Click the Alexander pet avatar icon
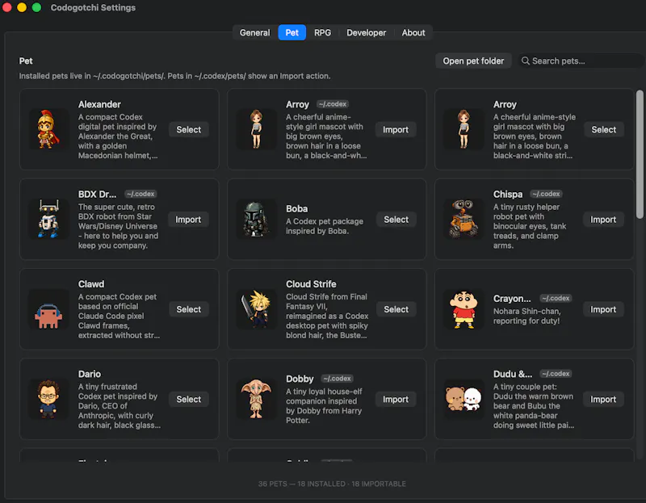This screenshot has width=646, height=503. [x=48, y=129]
